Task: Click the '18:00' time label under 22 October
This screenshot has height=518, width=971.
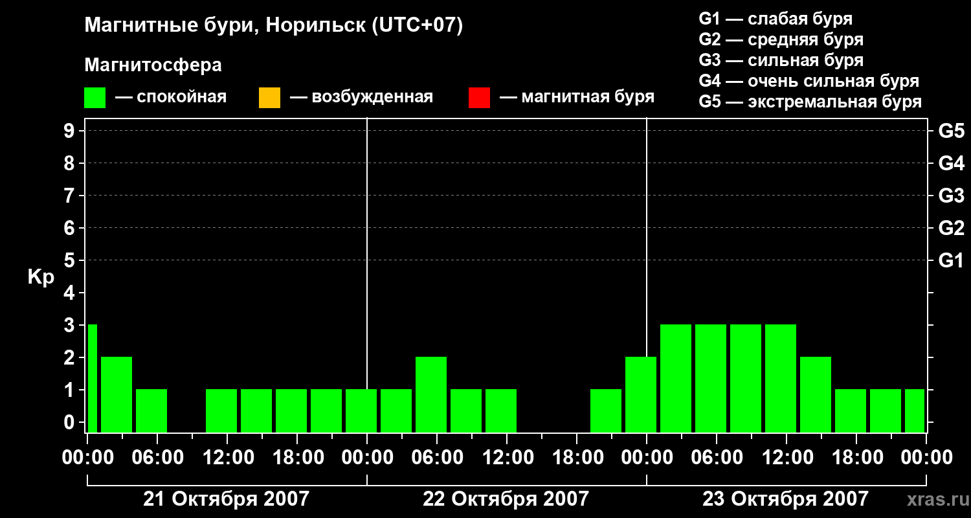Action: (577, 458)
